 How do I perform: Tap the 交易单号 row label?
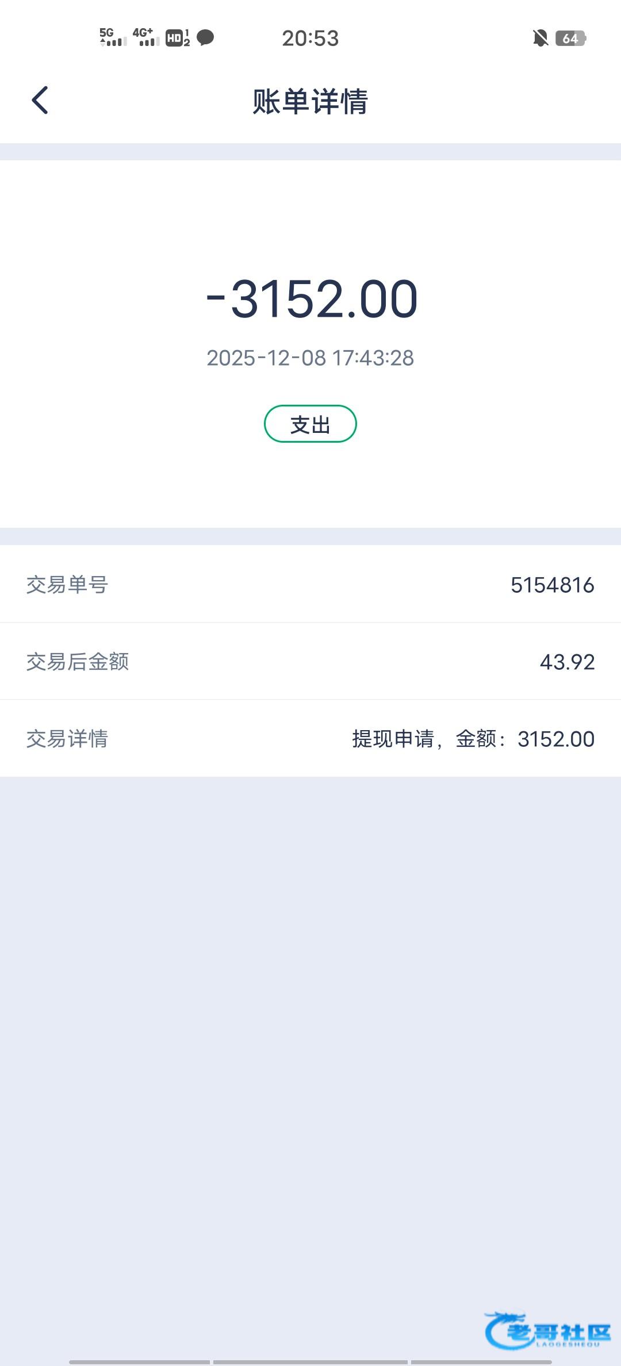click(67, 585)
